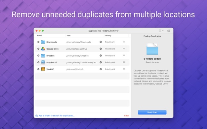Click the DropBox 1T drive icon

click(x=43, y=62)
